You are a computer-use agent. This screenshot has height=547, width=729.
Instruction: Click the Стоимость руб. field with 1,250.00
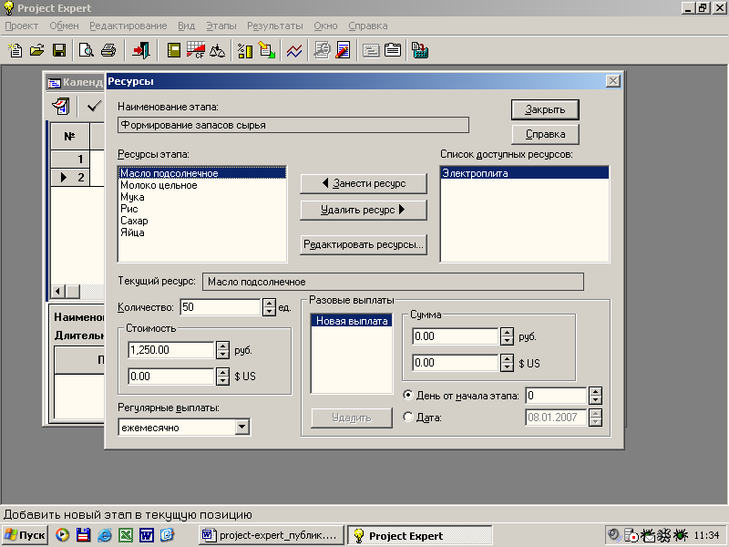(x=170, y=350)
